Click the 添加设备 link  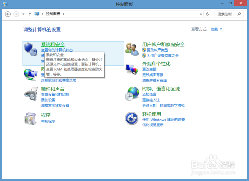(x=48, y=100)
